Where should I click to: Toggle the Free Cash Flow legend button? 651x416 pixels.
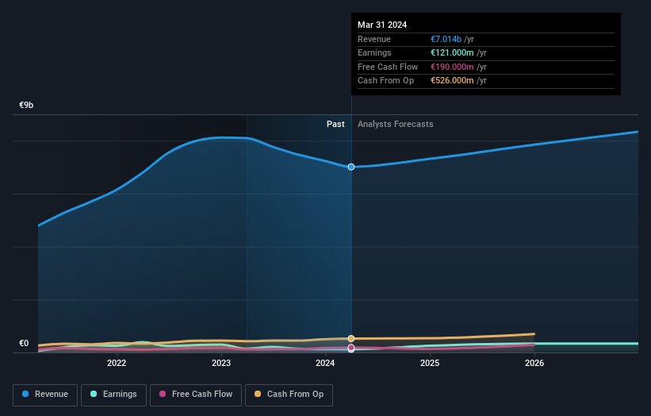coord(196,395)
